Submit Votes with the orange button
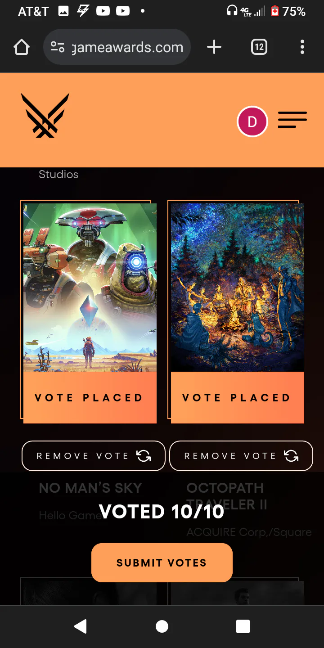324x648 pixels. coord(162,562)
